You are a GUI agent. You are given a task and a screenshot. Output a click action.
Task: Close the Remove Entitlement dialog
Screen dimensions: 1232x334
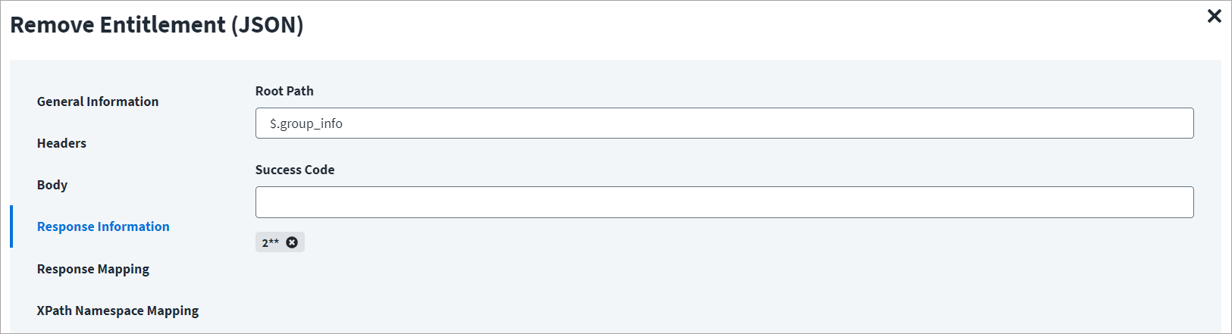1214,16
